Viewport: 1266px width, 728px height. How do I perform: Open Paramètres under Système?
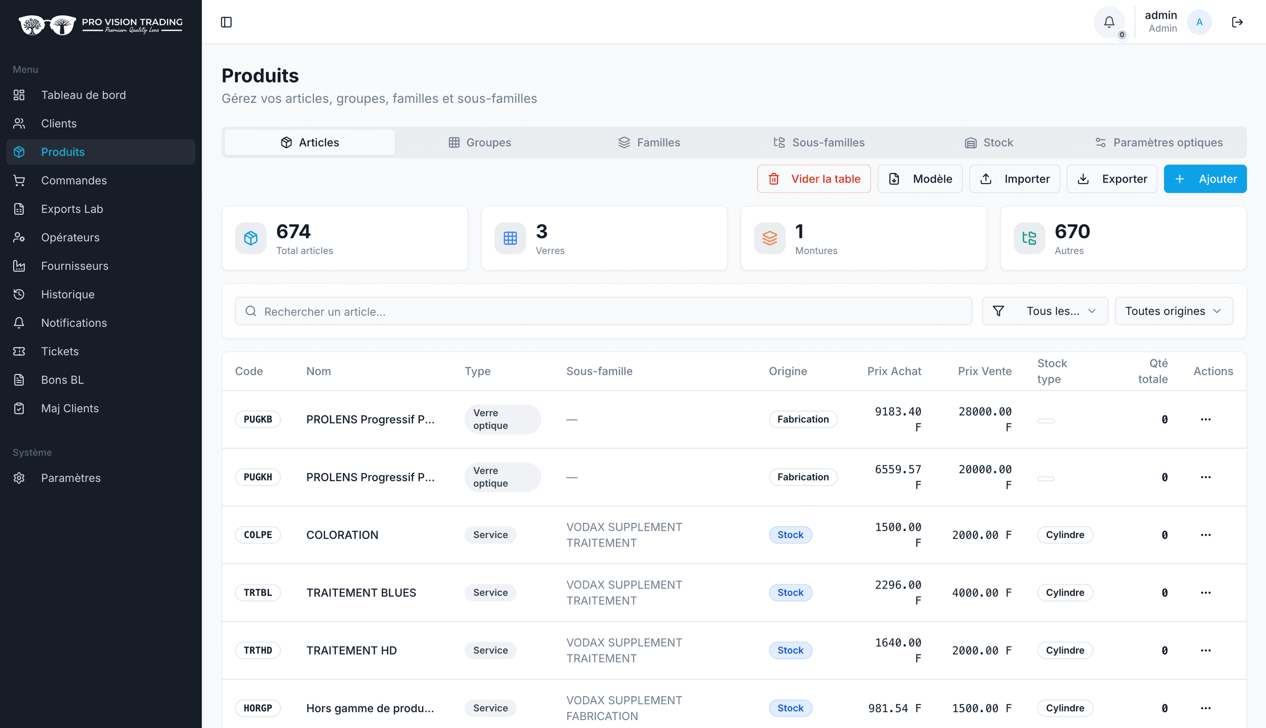tap(100, 478)
